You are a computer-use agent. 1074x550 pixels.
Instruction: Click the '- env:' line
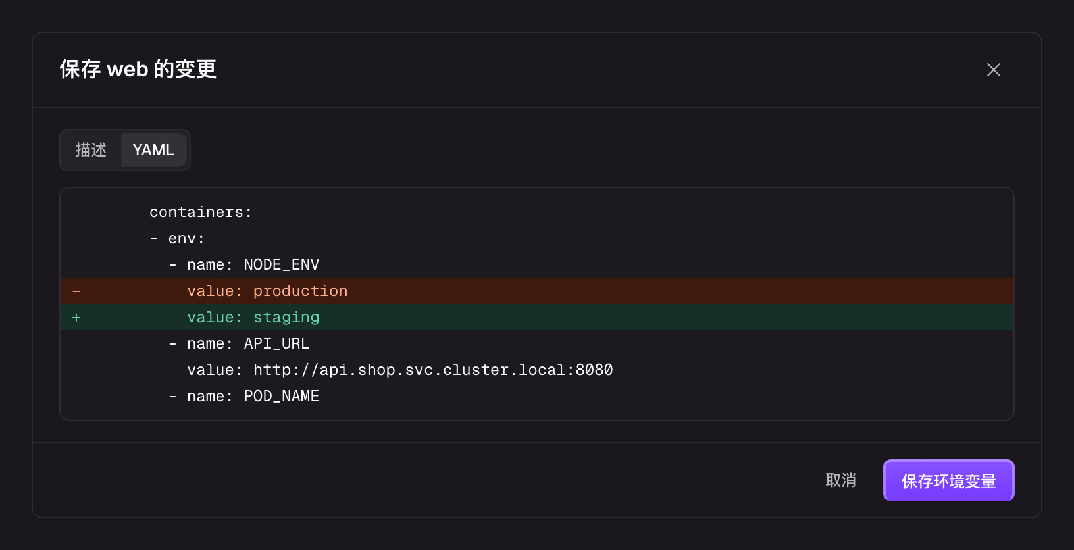point(537,238)
